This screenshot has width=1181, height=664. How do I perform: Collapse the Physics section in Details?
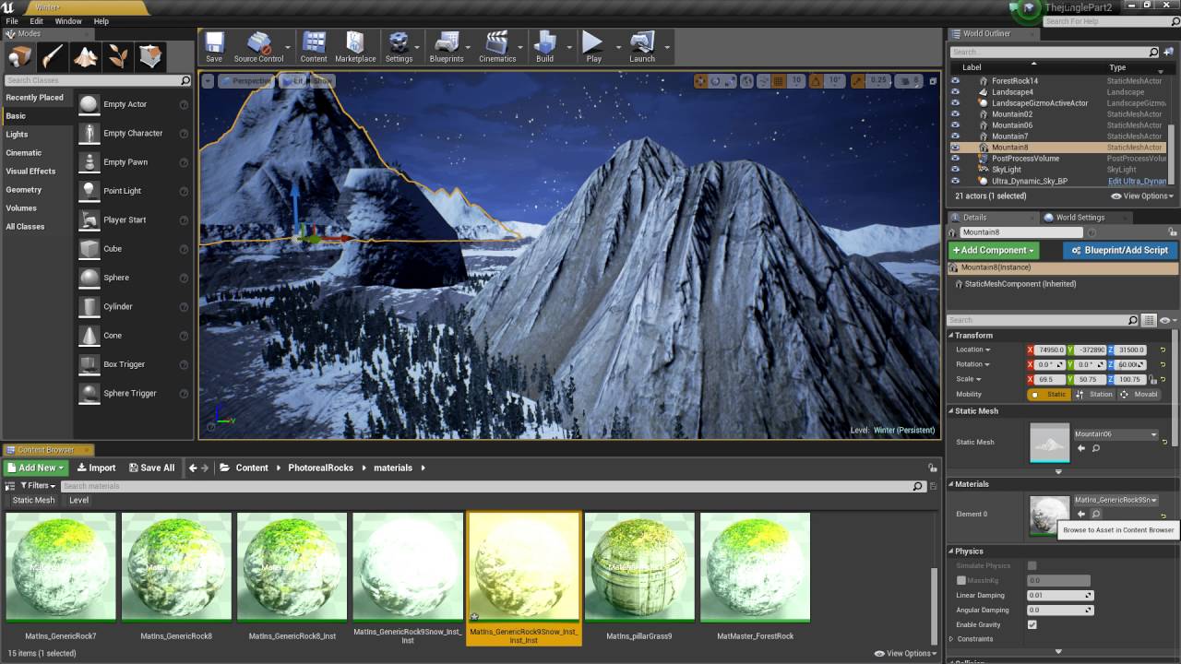coord(951,551)
